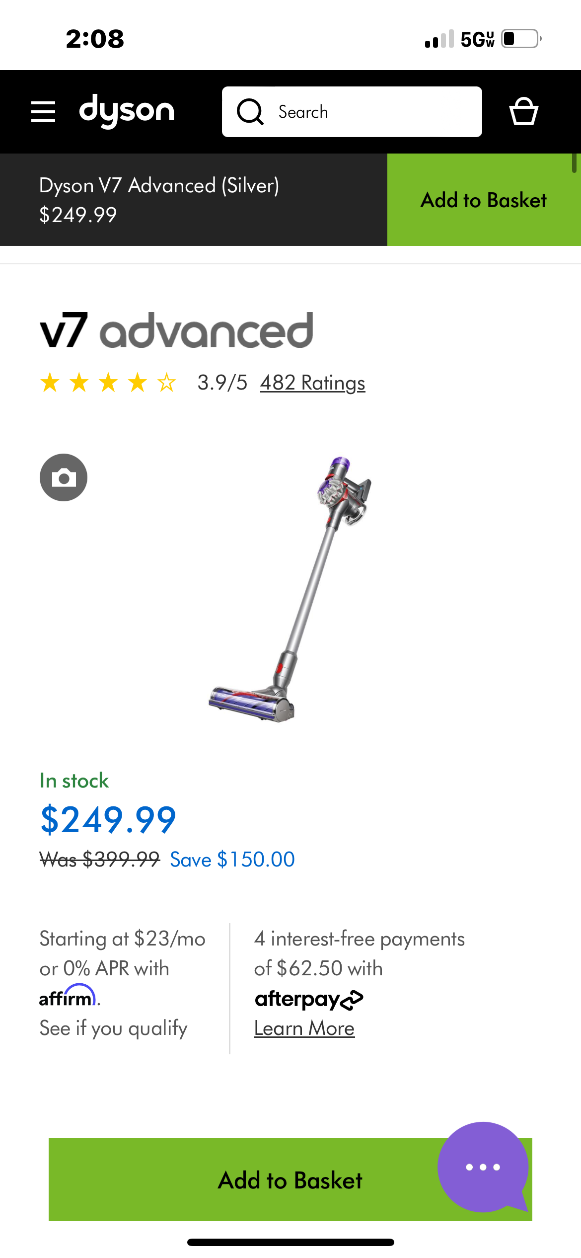Tap the V7 vacuum product image
This screenshot has width=581, height=1258.
290,589
